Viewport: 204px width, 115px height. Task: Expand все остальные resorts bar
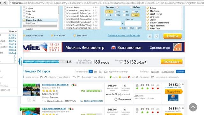(x=40, y=26)
